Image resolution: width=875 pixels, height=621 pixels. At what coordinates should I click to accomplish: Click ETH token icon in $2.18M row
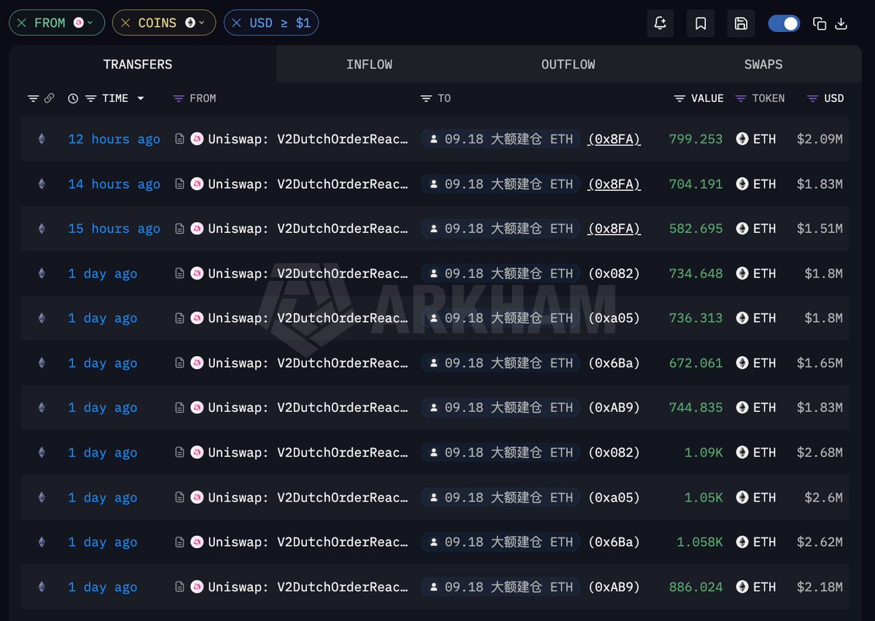[742, 588]
